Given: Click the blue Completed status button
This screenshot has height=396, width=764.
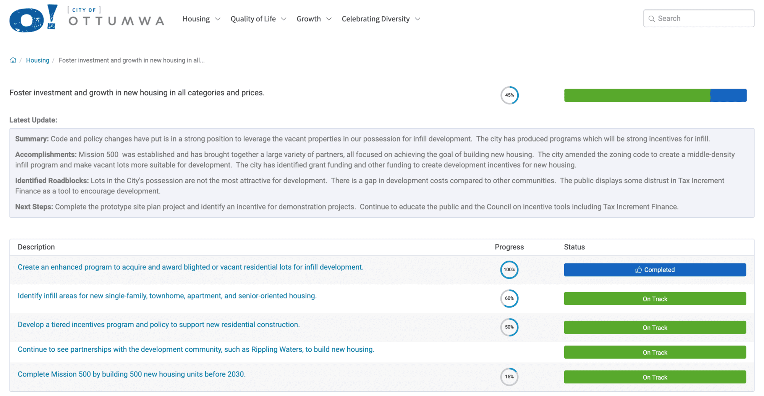Looking at the screenshot, I should (655, 270).
